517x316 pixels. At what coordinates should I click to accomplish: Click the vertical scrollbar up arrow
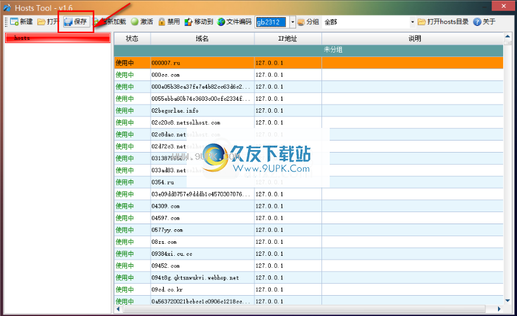pyautogui.click(x=508, y=36)
